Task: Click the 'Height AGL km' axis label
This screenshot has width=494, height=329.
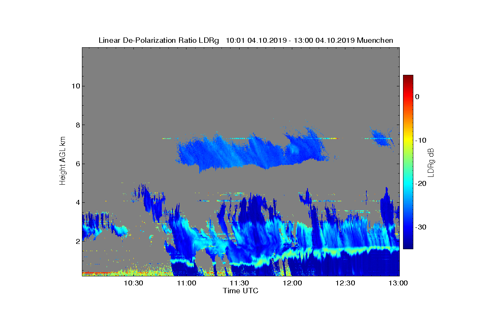Action: (63, 161)
